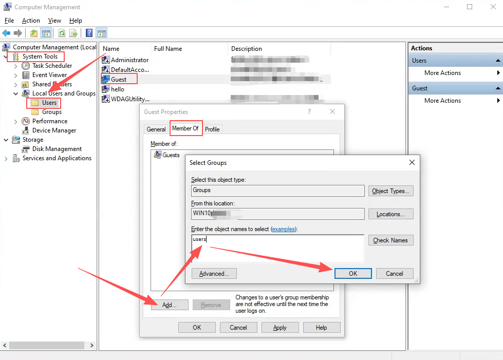This screenshot has height=360, width=503.
Task: Collapse the Storage node
Action: (x=6, y=140)
